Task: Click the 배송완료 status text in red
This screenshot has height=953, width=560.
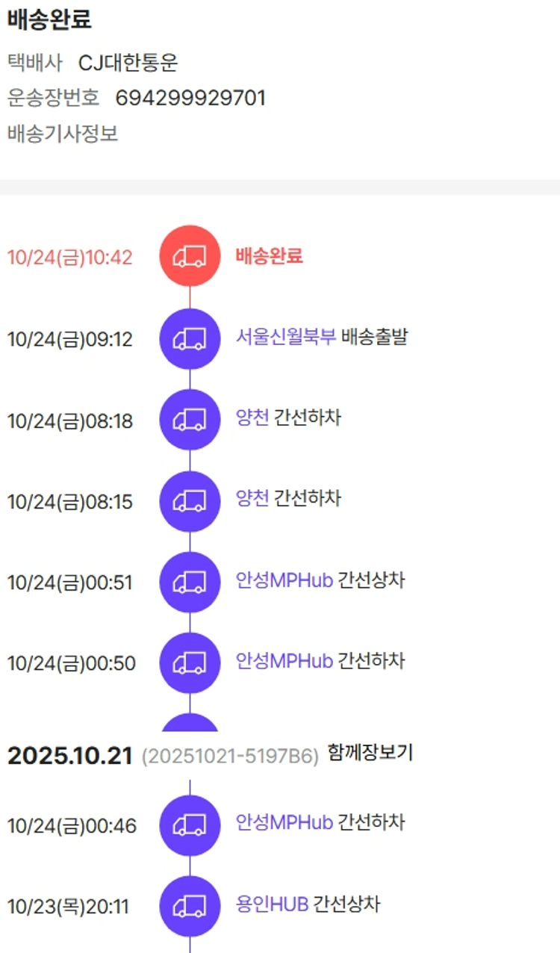Action: [x=270, y=256]
